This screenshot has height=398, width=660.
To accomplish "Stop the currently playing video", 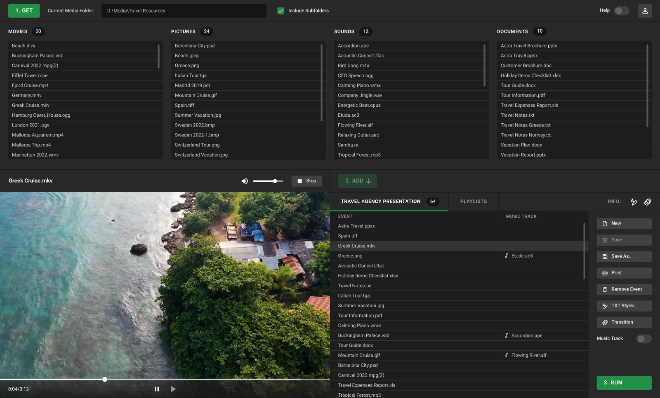I will [307, 181].
